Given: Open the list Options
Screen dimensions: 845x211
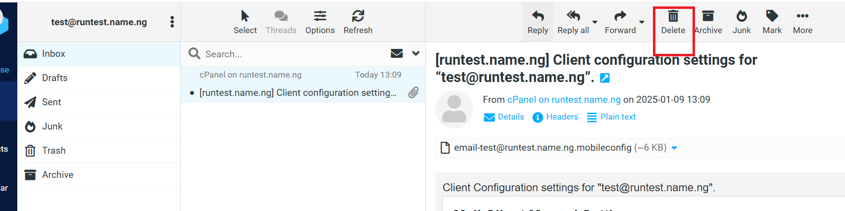Looking at the screenshot, I should coord(320,22).
